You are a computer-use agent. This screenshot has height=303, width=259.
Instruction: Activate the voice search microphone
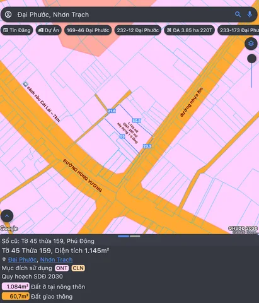click(x=250, y=15)
